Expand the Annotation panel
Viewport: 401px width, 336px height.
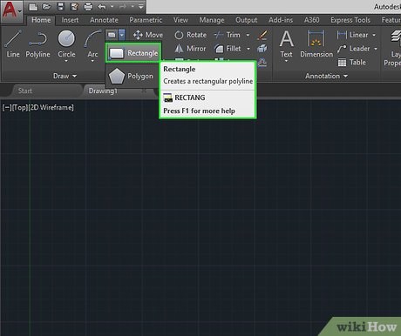point(326,76)
